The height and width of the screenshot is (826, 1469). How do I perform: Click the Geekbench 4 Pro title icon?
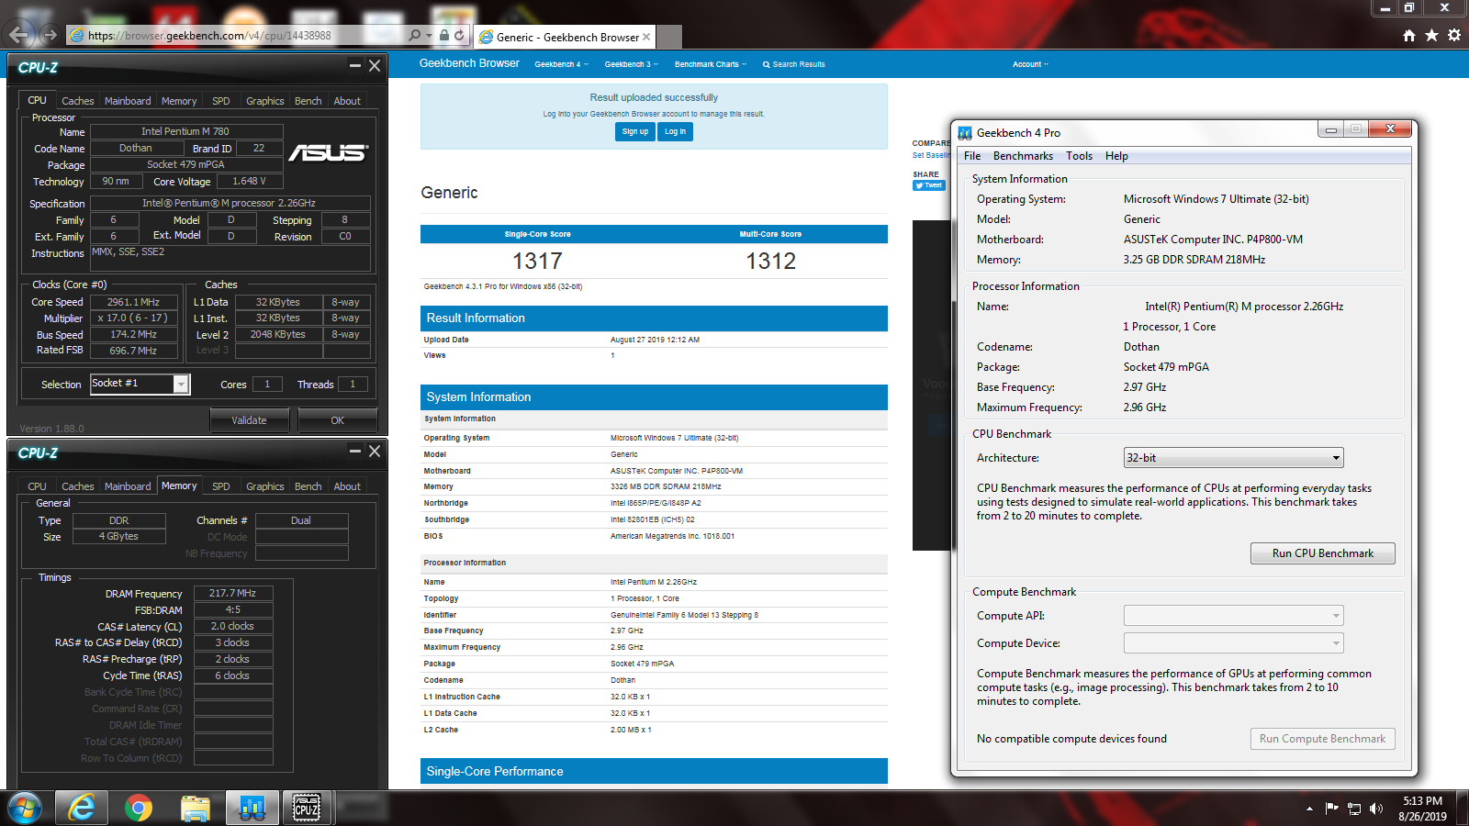point(965,133)
